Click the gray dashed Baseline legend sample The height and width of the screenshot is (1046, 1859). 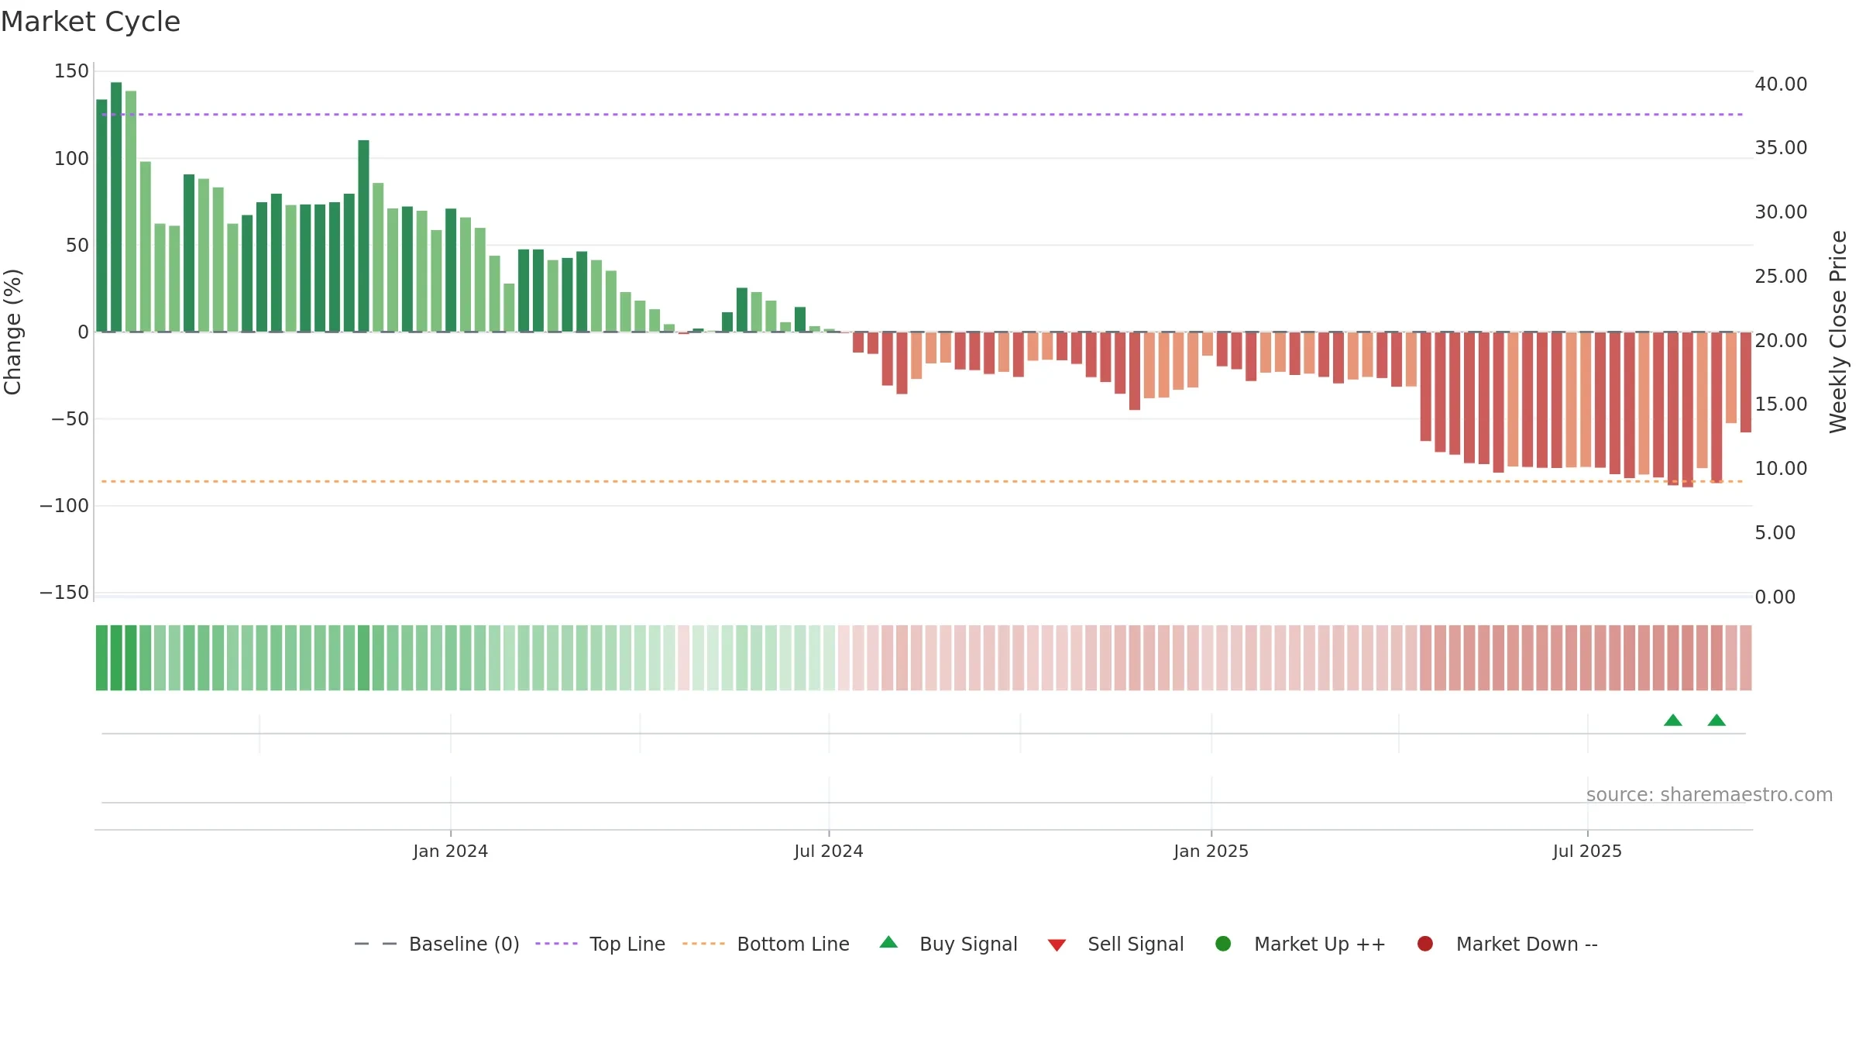pos(375,944)
